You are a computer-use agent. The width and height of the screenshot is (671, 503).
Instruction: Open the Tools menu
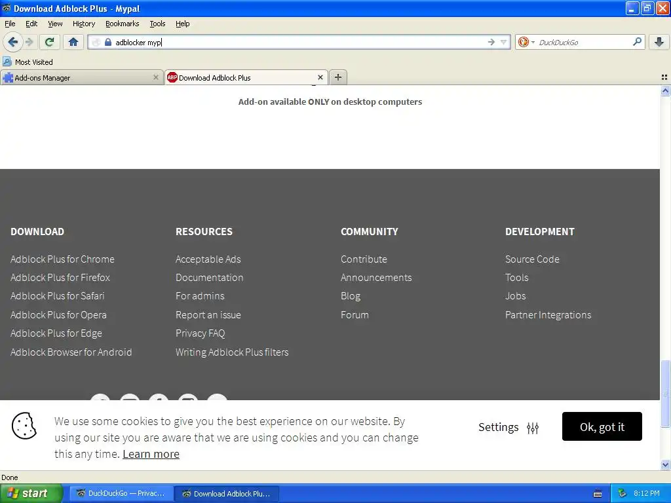pos(157,24)
